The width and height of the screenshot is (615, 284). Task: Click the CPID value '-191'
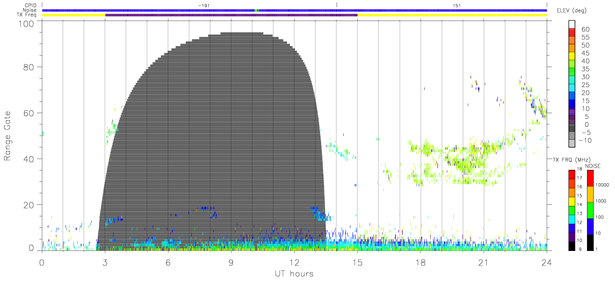coord(204,6)
